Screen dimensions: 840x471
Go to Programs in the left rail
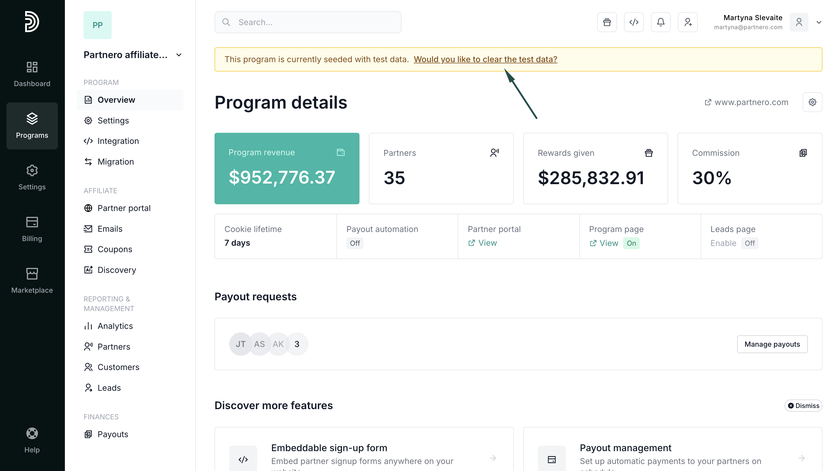pyautogui.click(x=32, y=126)
